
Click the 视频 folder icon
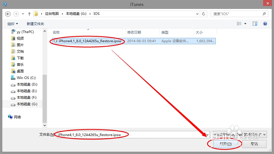pos(13,38)
